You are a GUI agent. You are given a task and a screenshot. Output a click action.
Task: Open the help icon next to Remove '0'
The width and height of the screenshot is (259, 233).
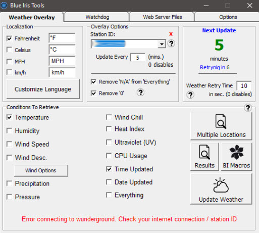[140, 92]
